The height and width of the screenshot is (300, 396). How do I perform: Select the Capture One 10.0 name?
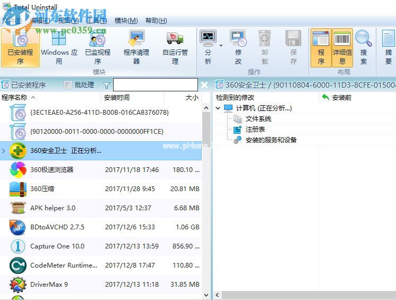point(57,246)
